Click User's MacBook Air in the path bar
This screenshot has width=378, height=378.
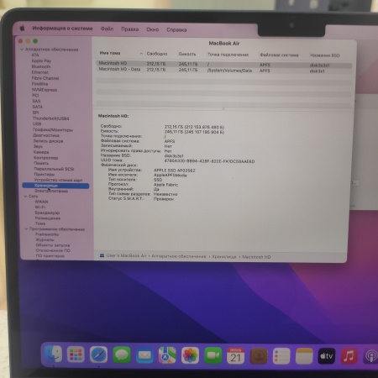coord(126,255)
